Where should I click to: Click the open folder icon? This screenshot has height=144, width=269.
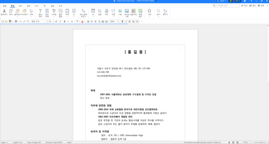[6, 21]
